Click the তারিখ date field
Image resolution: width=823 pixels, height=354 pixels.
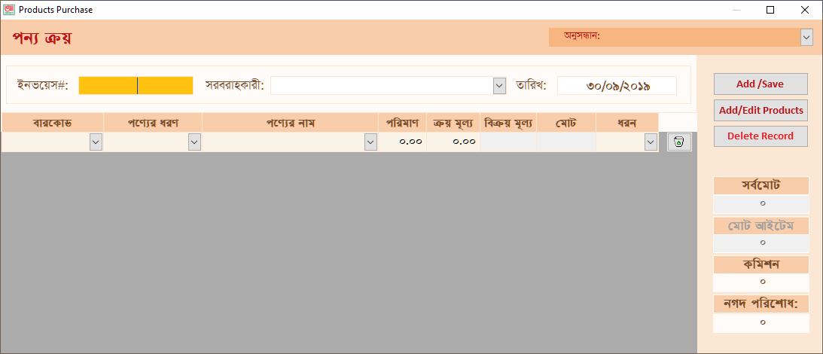click(x=617, y=86)
